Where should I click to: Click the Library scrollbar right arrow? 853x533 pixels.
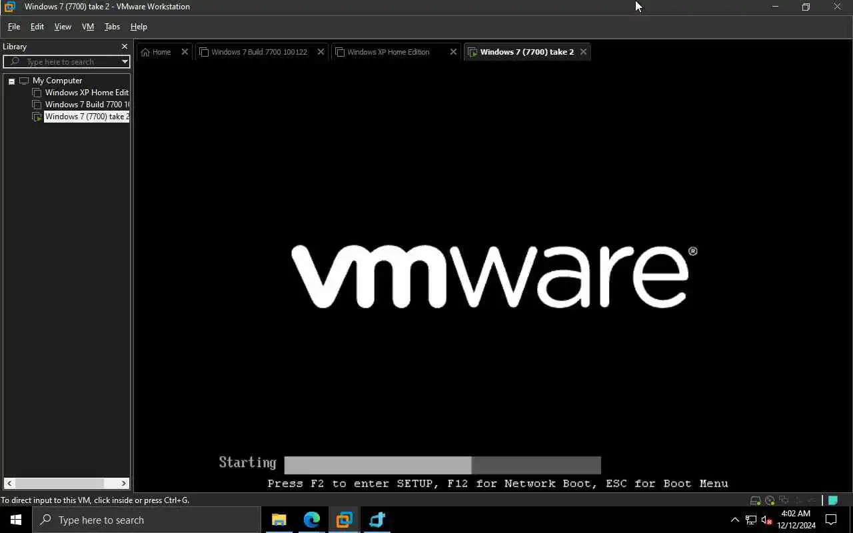pos(124,483)
